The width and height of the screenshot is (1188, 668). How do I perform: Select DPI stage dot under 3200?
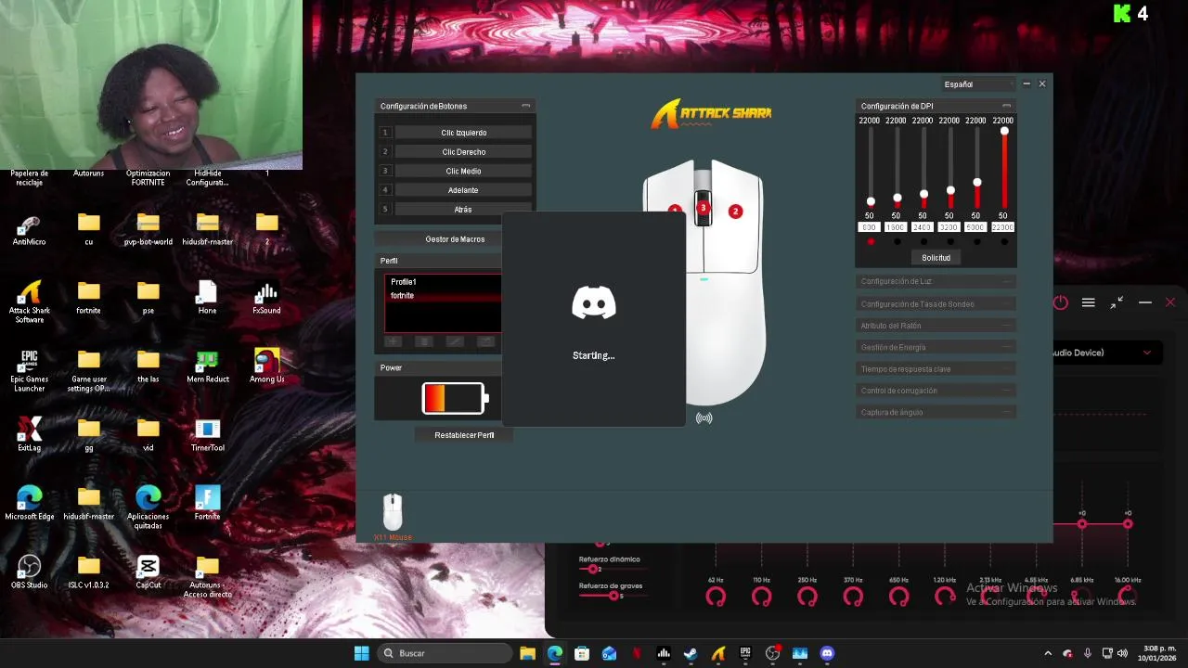(x=949, y=242)
